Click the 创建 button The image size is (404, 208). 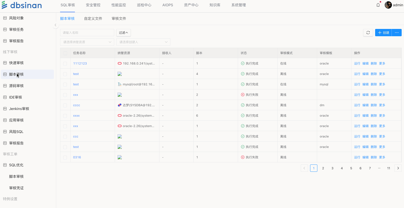point(383,33)
